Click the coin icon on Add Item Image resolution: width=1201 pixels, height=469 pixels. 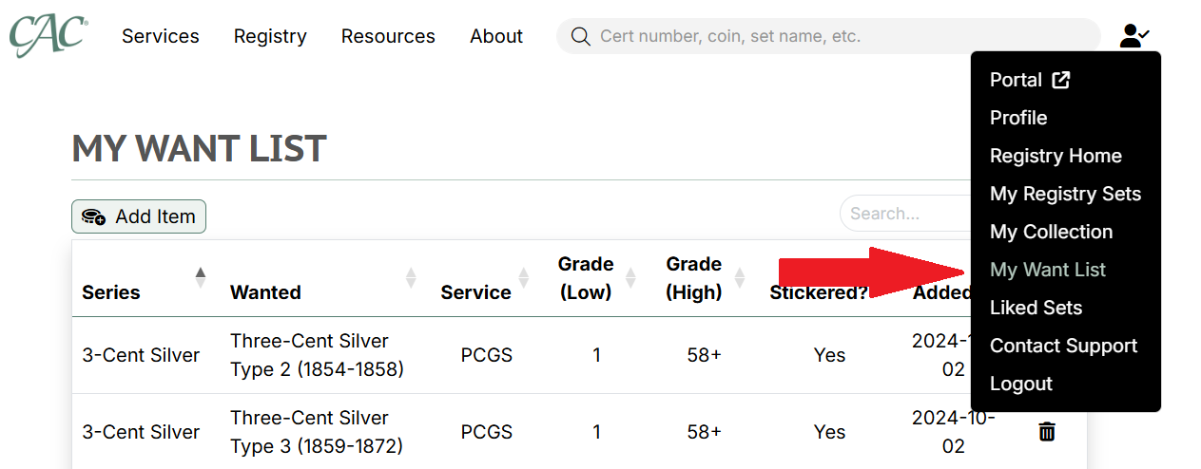tap(93, 216)
